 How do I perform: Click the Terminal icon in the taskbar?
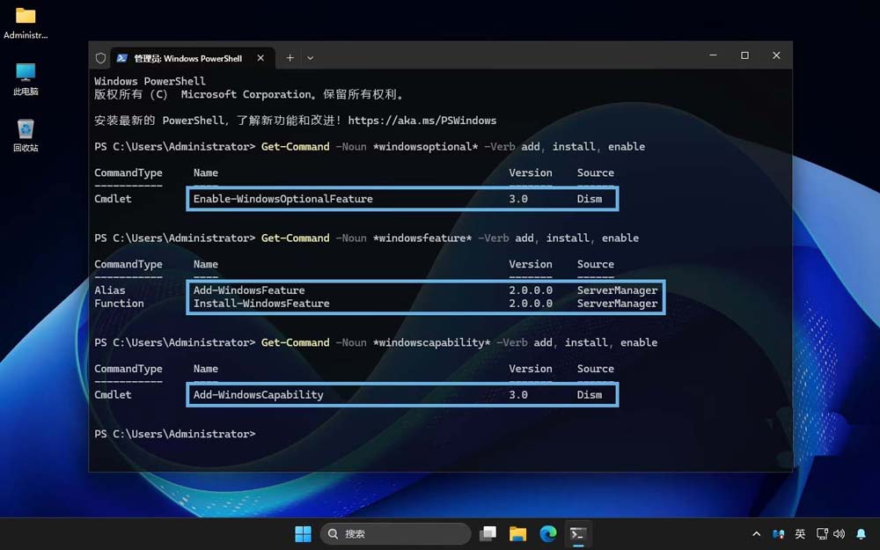578,534
